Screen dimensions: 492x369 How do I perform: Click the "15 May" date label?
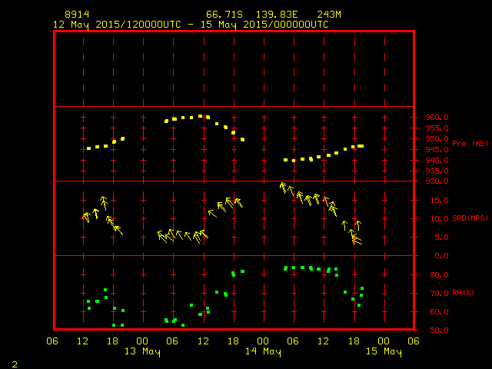point(384,351)
